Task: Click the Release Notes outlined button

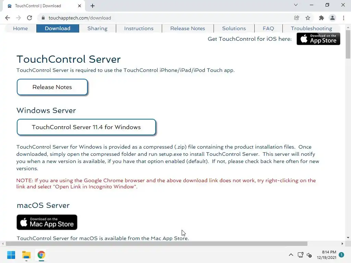Action: 52,87
